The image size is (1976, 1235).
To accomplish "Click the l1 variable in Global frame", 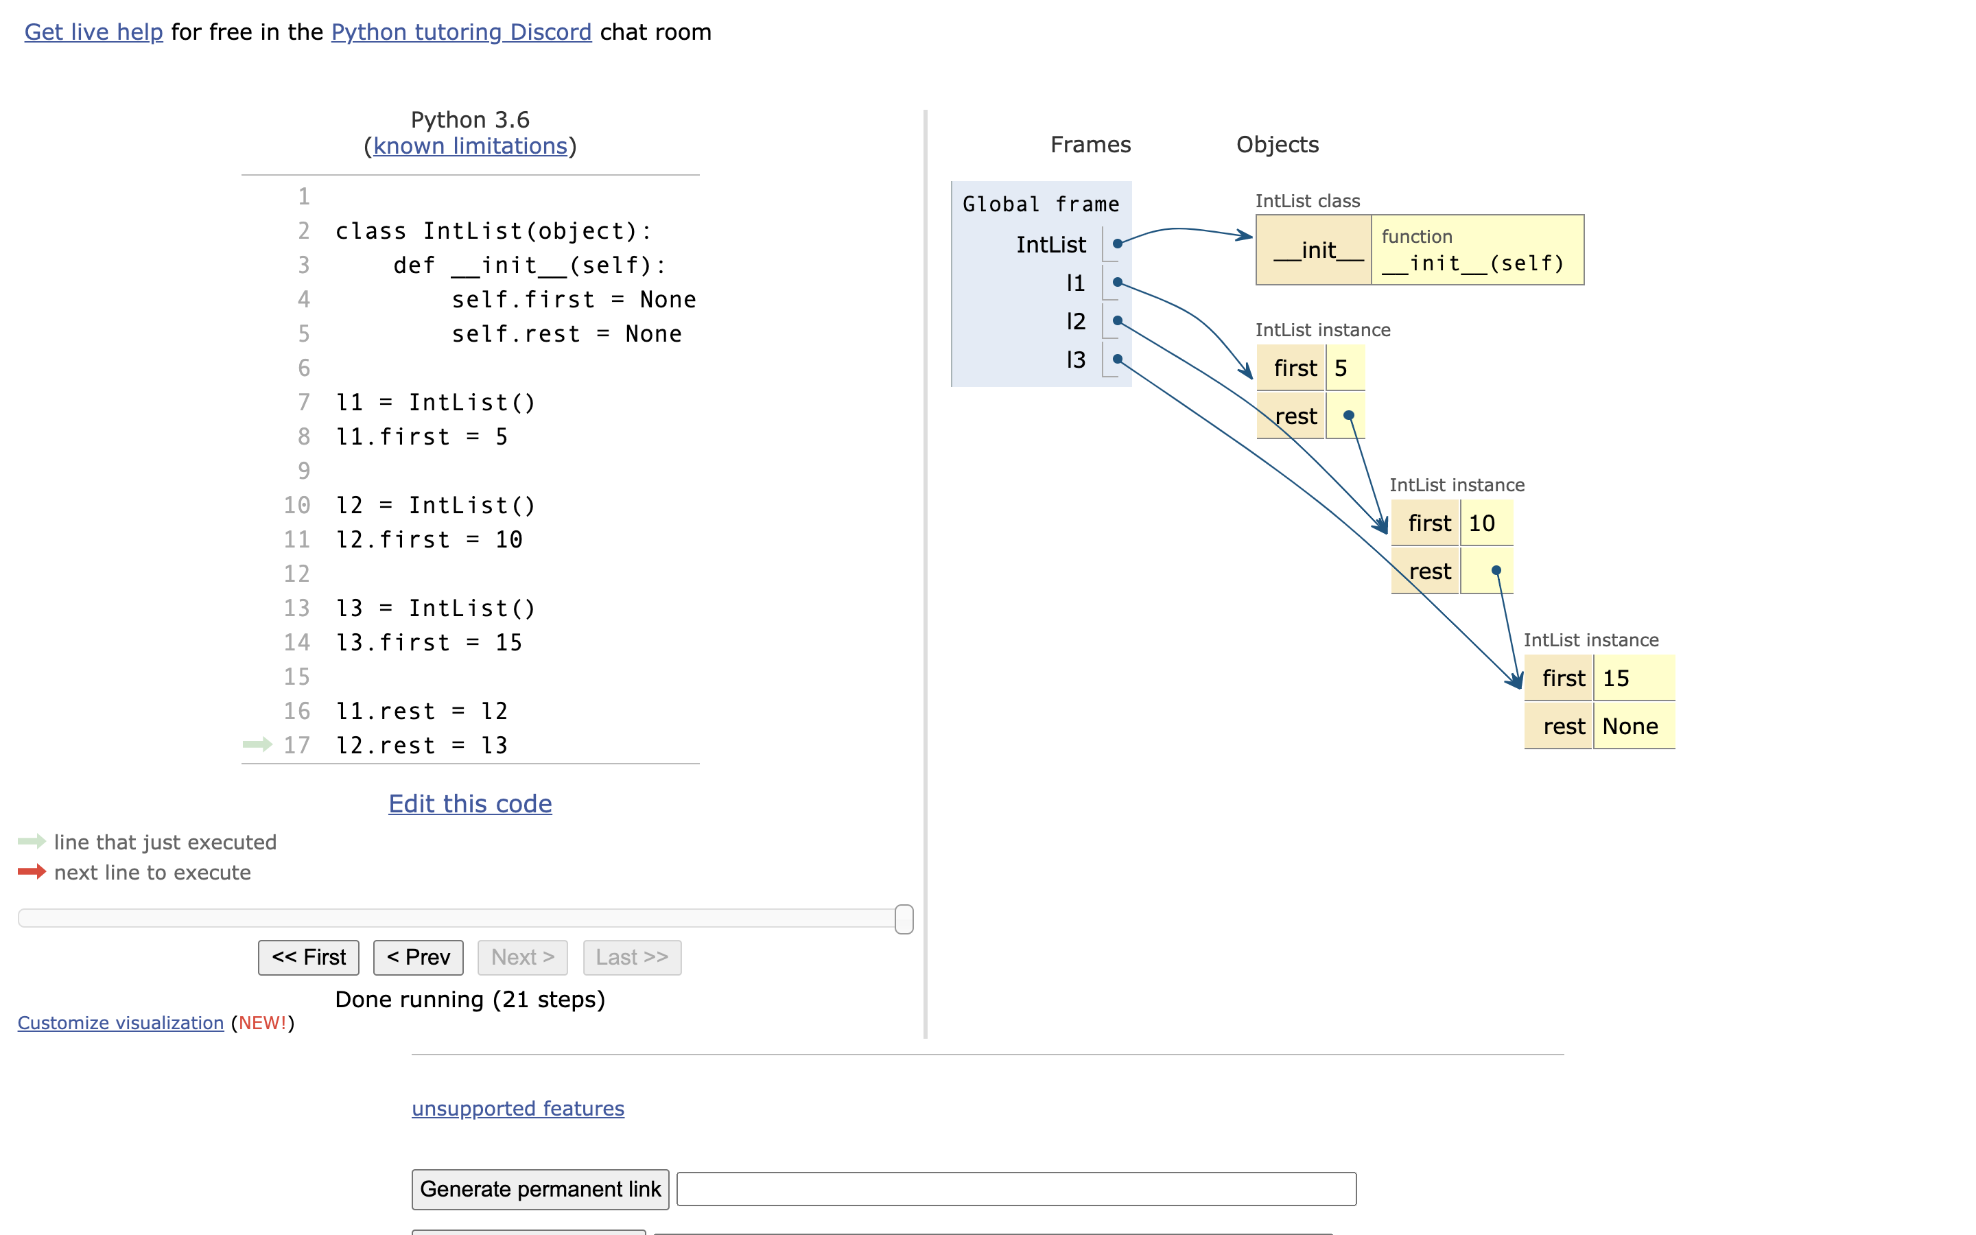I will click(1077, 283).
